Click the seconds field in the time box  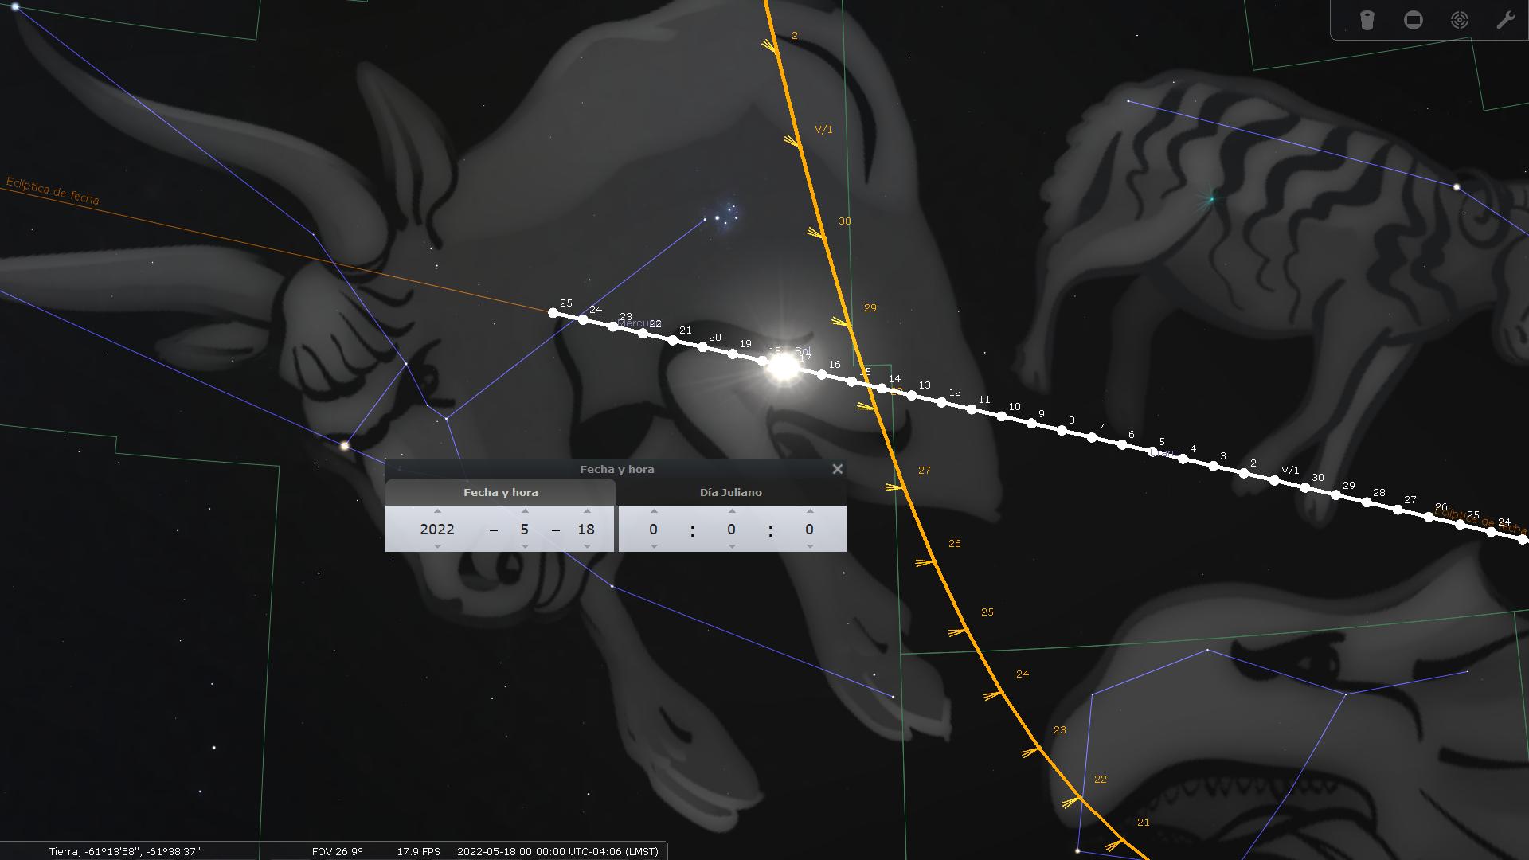[x=810, y=529]
